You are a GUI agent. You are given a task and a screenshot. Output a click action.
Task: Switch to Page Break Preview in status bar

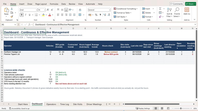point(168,108)
